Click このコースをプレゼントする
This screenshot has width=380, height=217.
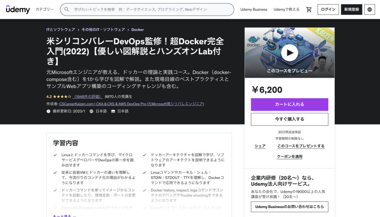pos(301,146)
